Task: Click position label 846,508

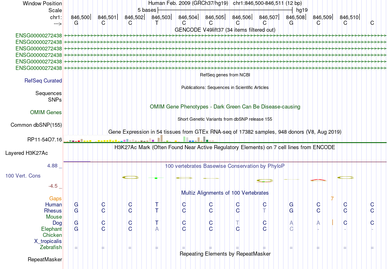Action: (295, 17)
